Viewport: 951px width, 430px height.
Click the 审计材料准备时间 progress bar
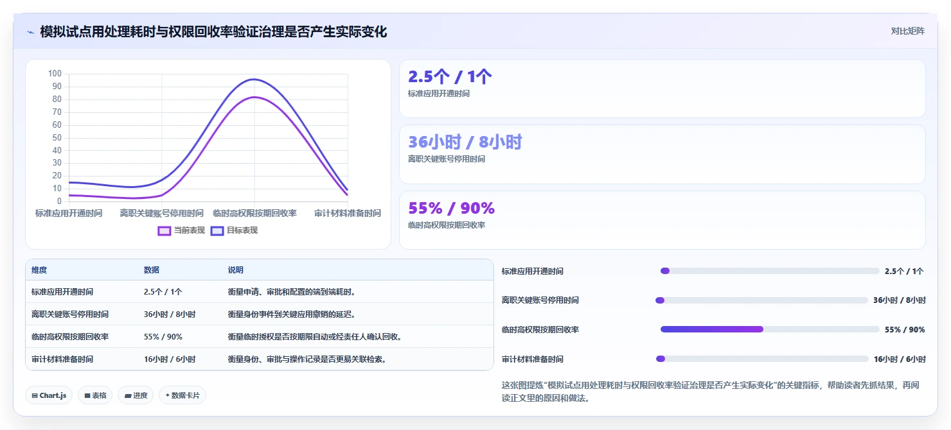point(762,359)
